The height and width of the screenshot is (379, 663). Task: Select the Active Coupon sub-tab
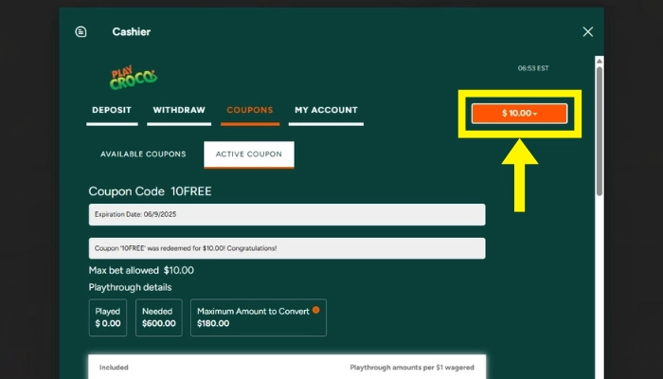tap(249, 153)
